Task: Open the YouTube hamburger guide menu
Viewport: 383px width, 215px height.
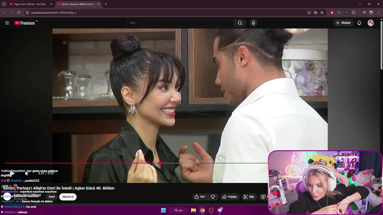Action: 7,23
